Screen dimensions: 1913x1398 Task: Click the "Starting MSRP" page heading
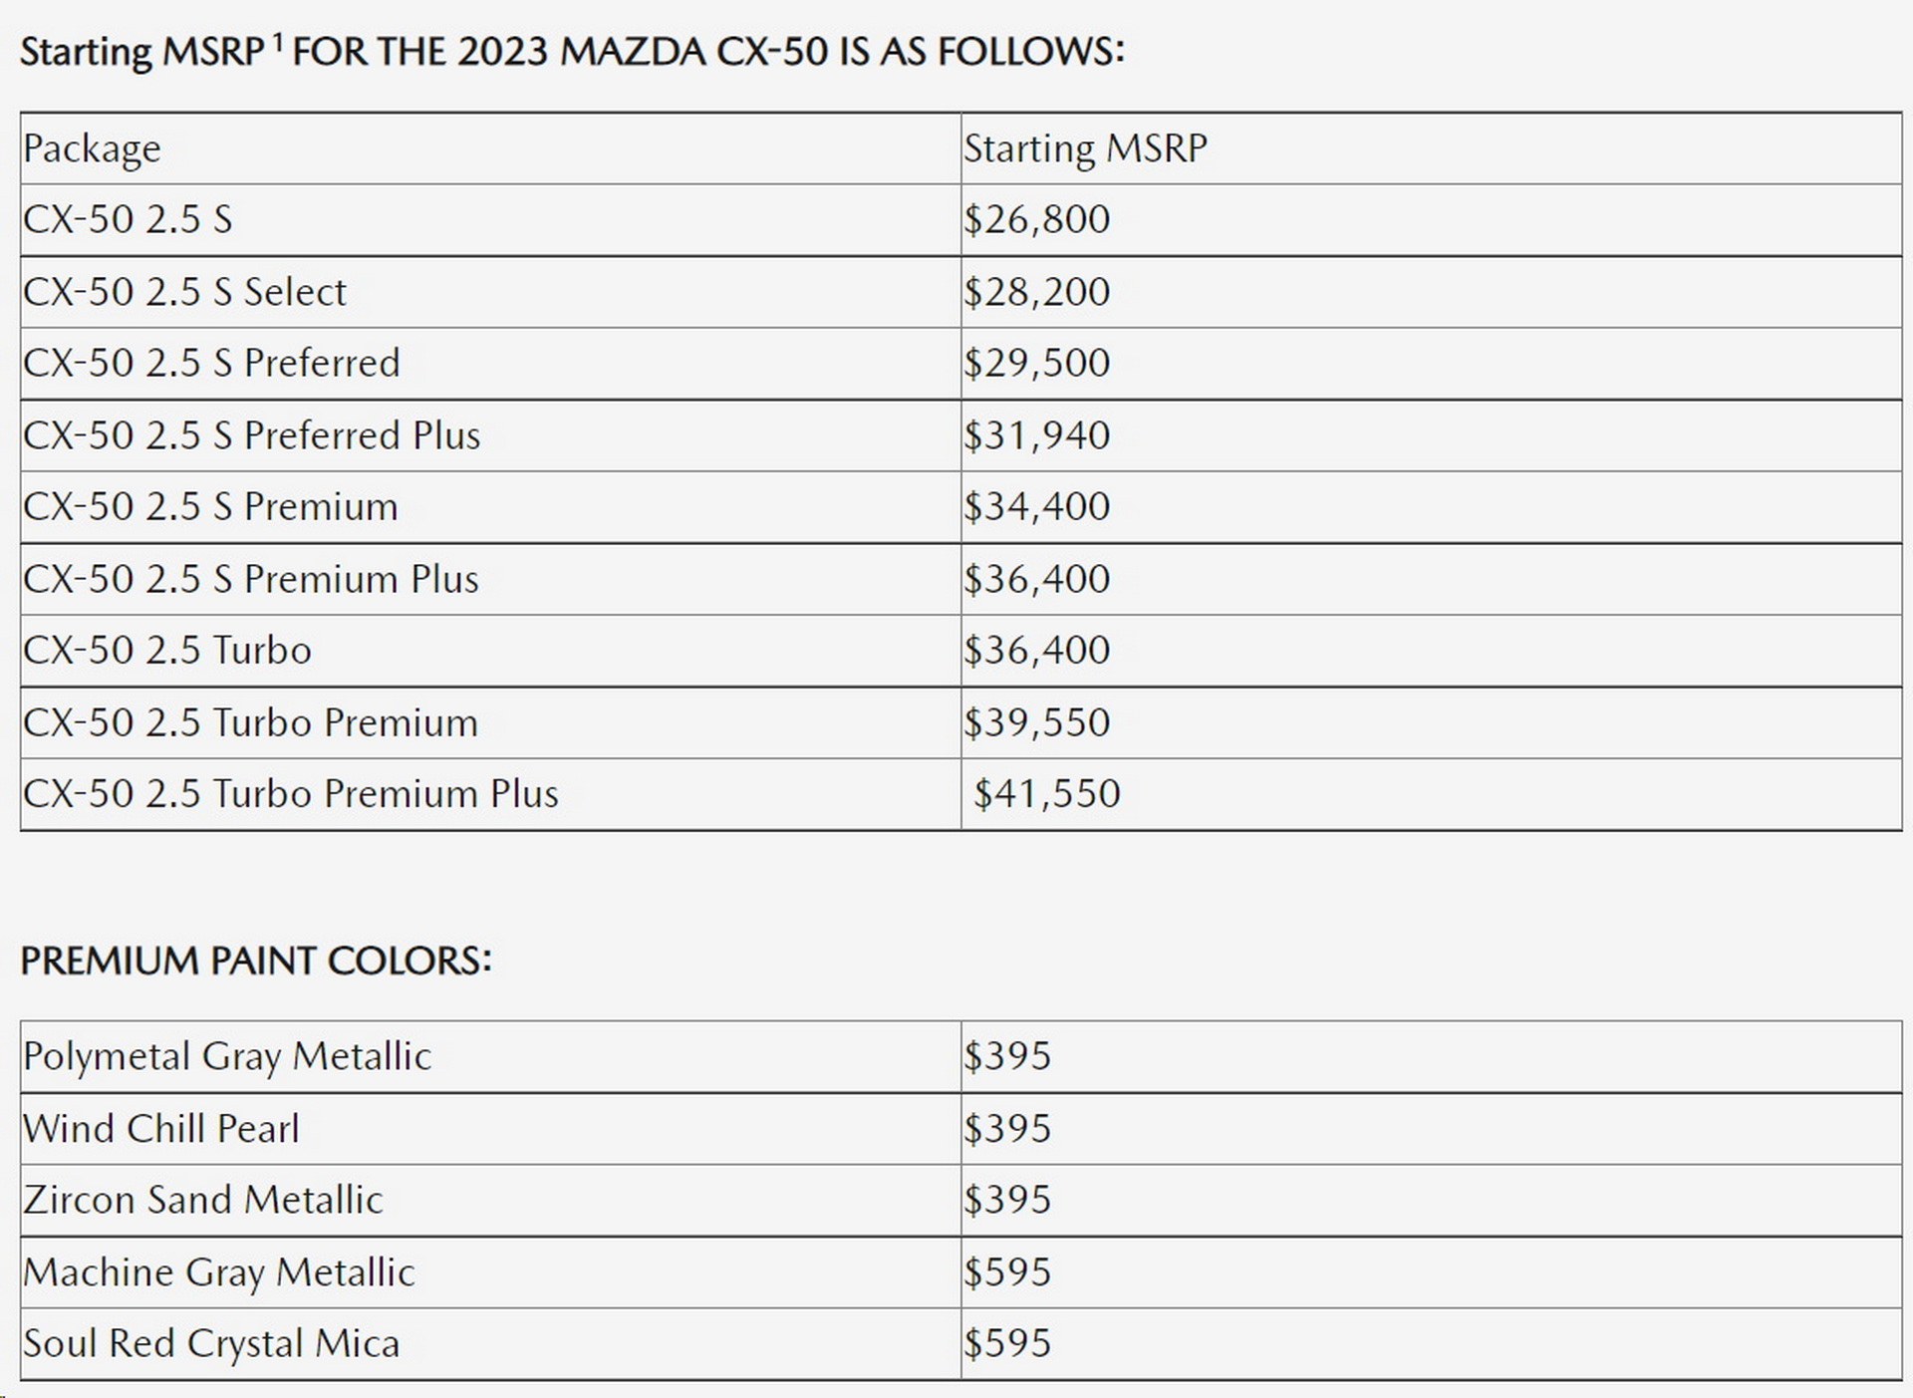(571, 52)
